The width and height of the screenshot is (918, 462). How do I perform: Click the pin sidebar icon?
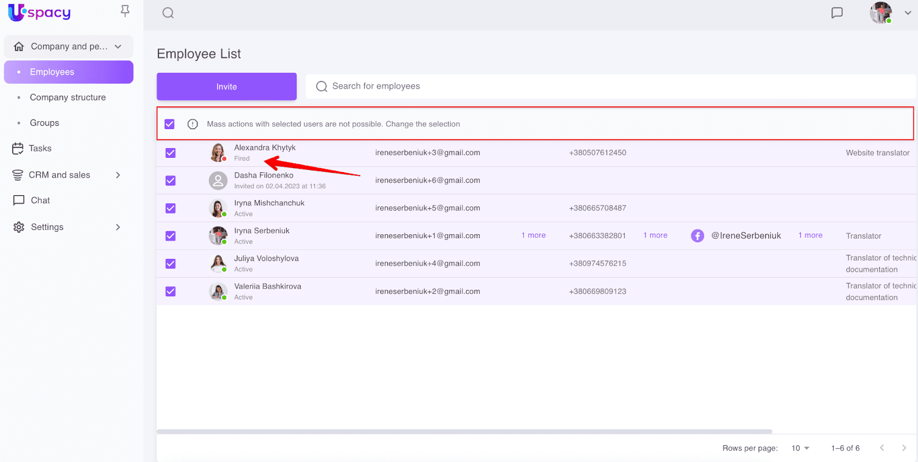pos(125,11)
